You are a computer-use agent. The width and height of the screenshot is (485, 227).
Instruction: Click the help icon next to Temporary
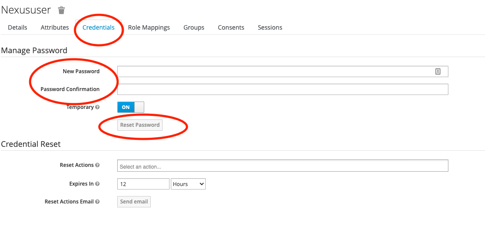[x=97, y=107]
